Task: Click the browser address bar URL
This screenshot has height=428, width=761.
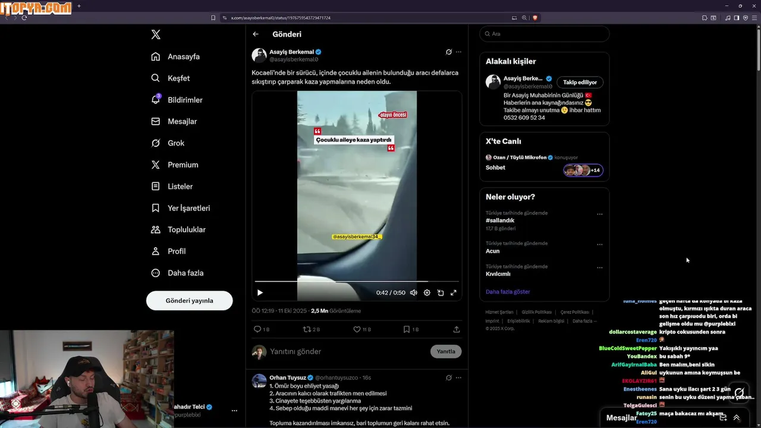Action: click(281, 18)
